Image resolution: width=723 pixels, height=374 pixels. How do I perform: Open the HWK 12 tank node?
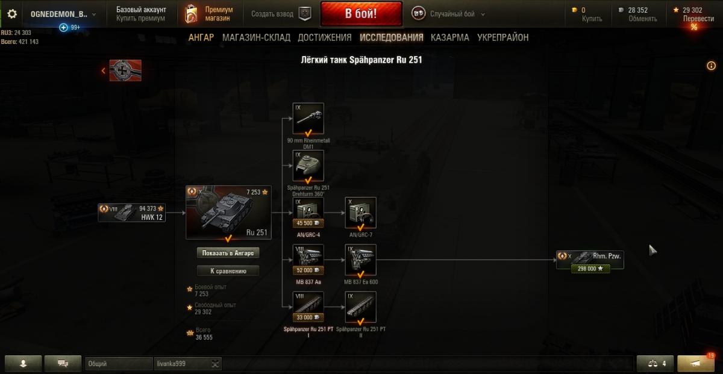(132, 213)
